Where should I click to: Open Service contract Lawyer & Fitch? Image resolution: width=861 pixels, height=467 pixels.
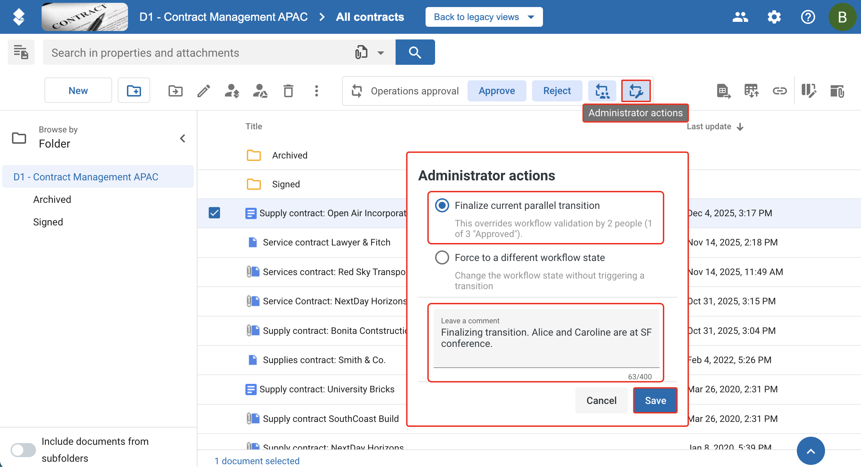(x=326, y=242)
